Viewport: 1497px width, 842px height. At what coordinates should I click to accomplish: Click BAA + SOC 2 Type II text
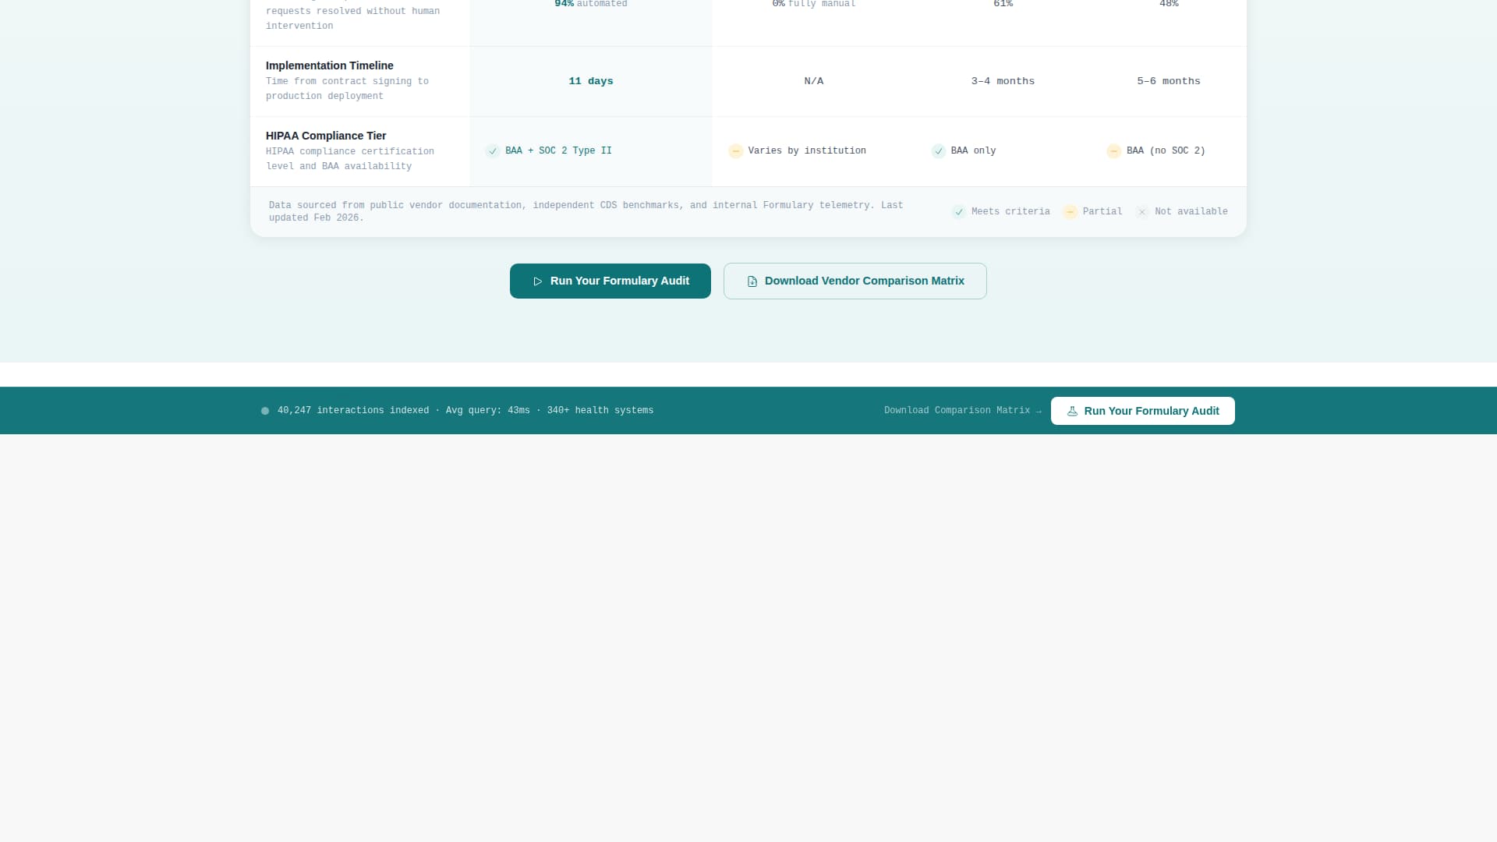558,150
